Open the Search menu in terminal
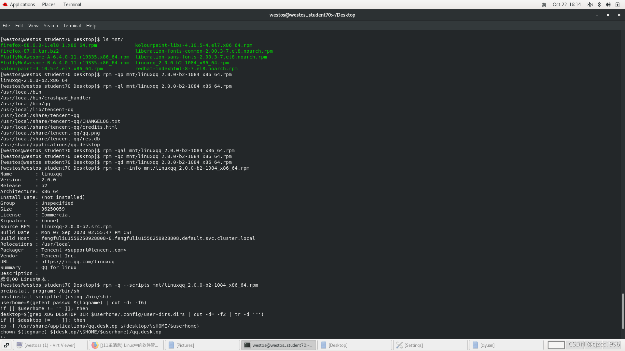Viewport: 625px width, 351px height. 50,26
